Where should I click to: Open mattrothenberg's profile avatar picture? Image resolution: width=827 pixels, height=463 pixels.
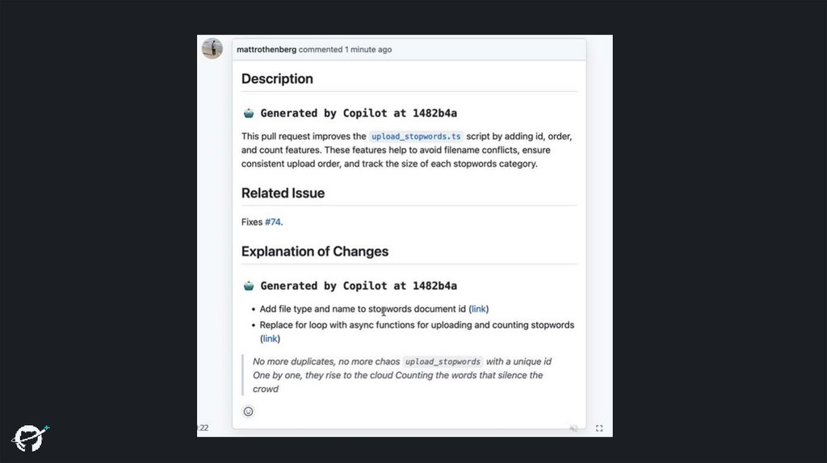click(212, 48)
